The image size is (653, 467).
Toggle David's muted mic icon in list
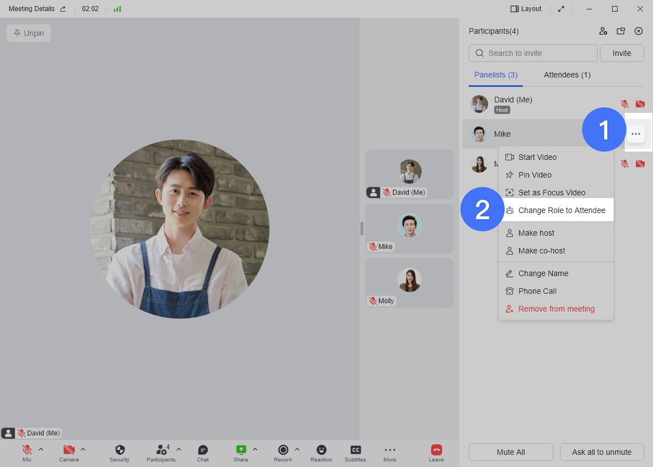(x=624, y=104)
